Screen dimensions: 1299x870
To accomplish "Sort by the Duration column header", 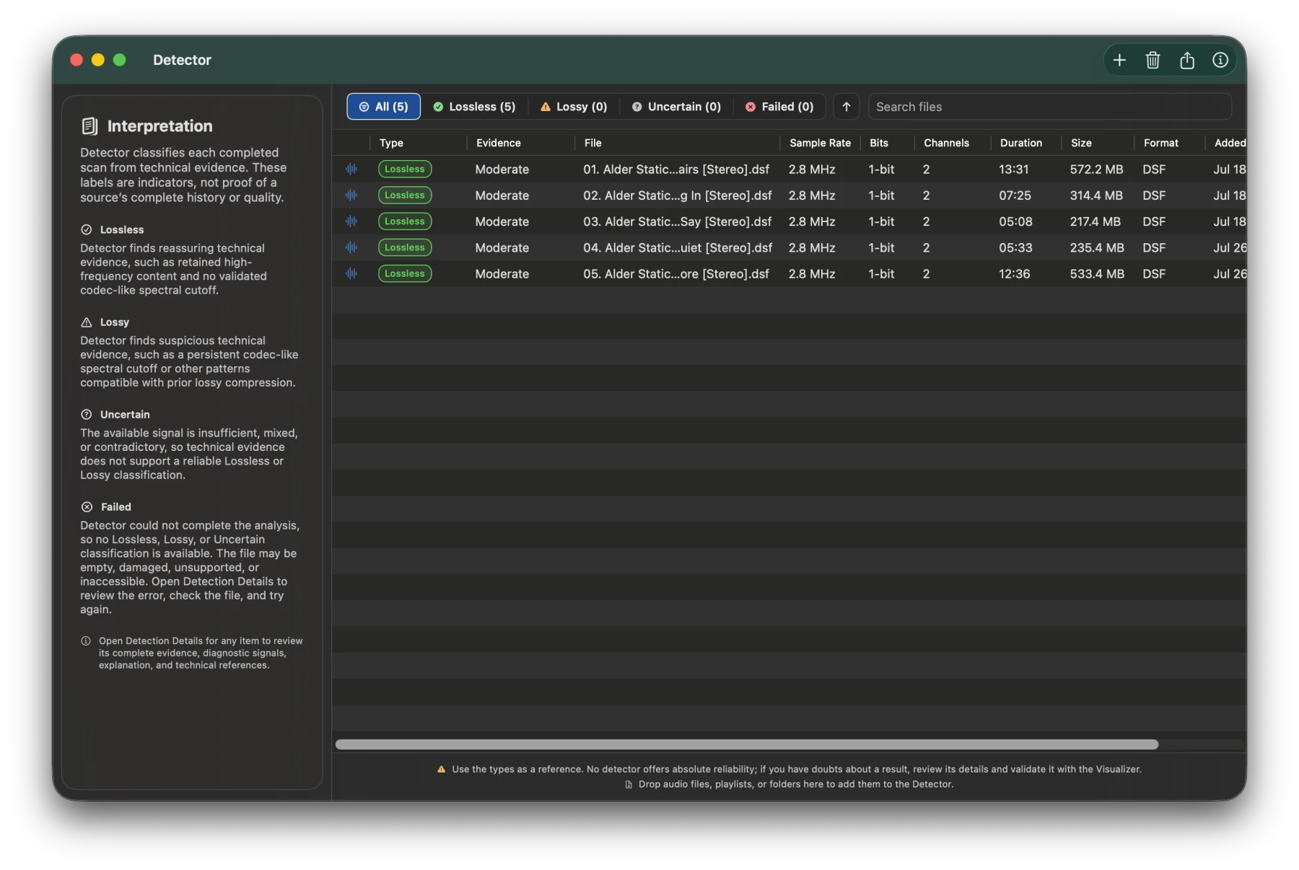I will click(1026, 143).
